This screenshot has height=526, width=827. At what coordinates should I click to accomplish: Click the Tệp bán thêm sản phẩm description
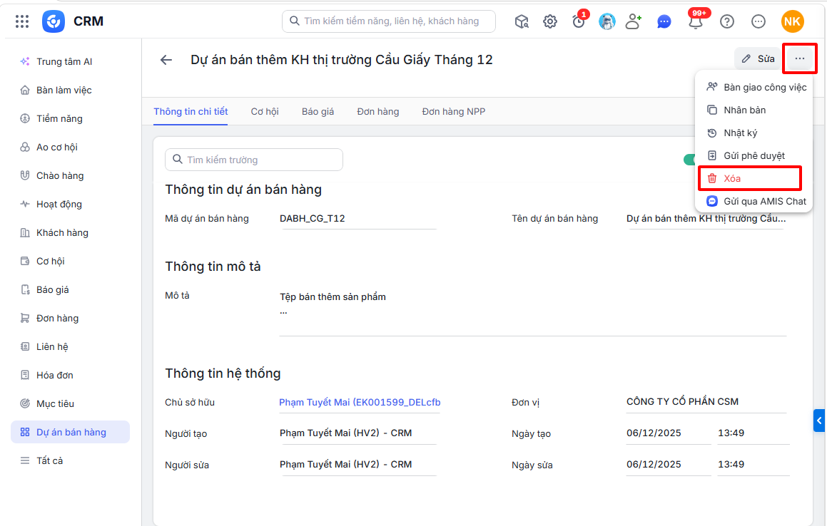[333, 296]
